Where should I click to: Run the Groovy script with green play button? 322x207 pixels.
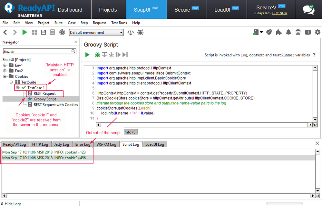(x=87, y=55)
